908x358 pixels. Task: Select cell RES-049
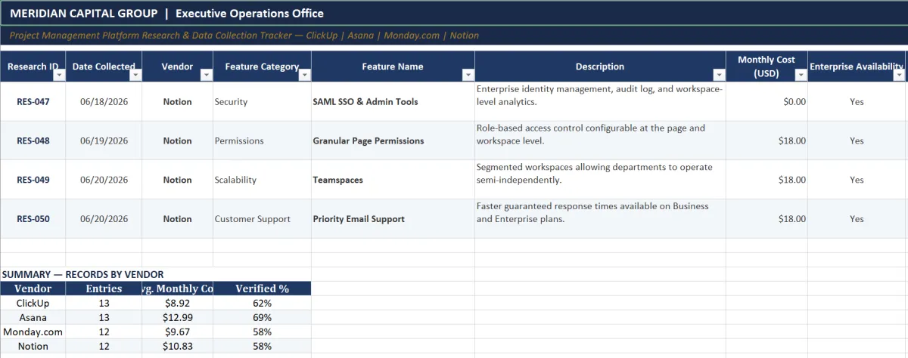pos(33,180)
